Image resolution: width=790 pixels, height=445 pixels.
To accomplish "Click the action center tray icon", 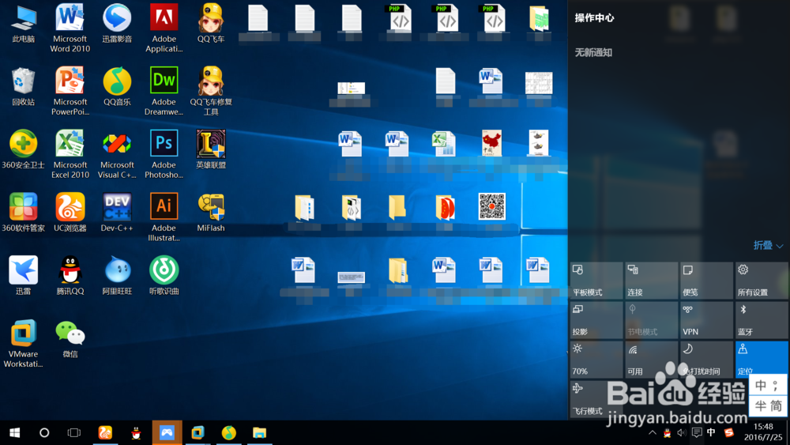I will pos(697,432).
